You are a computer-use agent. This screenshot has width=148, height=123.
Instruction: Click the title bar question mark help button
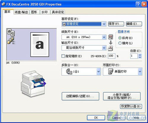pos(139,4)
